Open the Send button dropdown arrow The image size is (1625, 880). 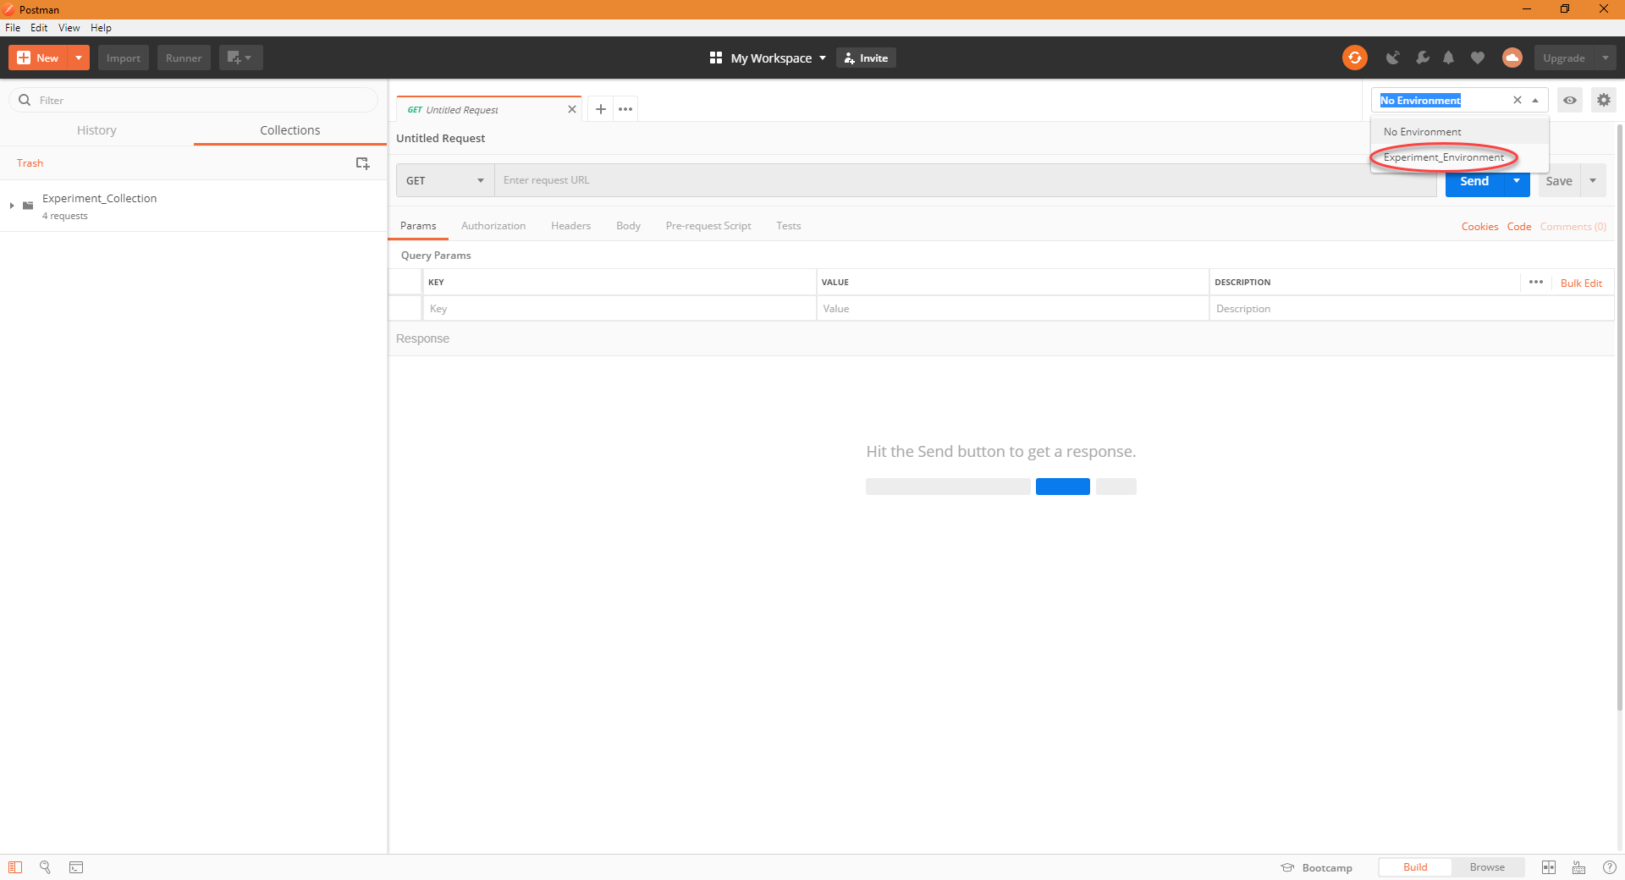1517,180
